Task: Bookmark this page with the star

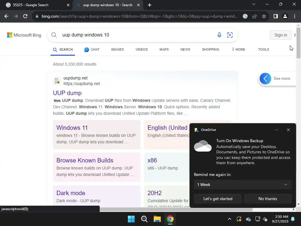Action: pos(264,16)
